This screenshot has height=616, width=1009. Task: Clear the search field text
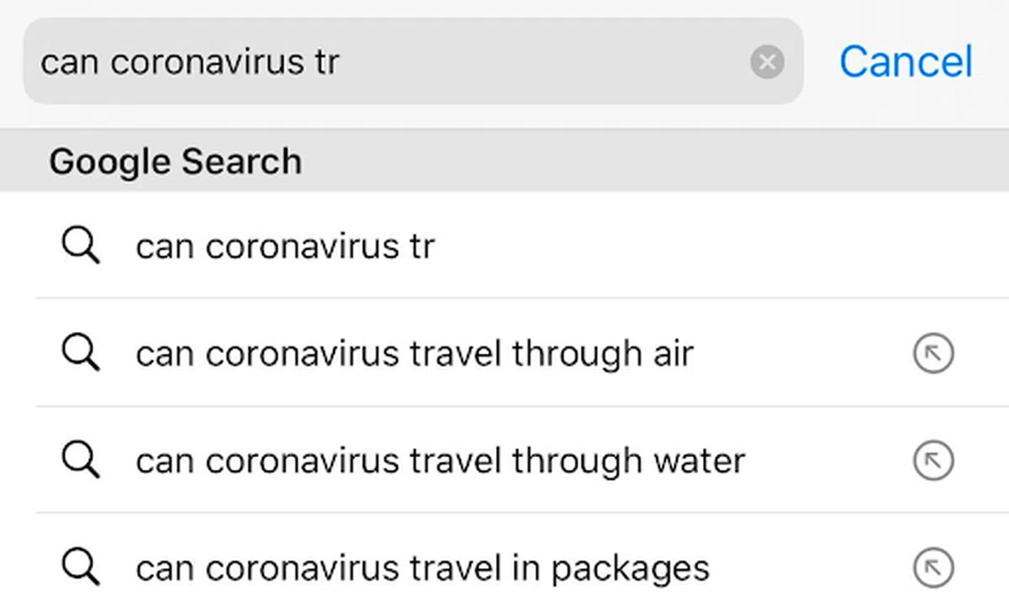767,62
